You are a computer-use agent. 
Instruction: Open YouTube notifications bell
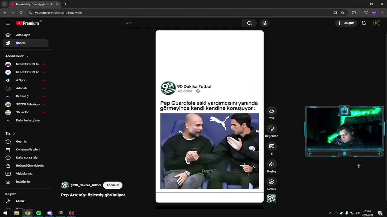pyautogui.click(x=364, y=23)
